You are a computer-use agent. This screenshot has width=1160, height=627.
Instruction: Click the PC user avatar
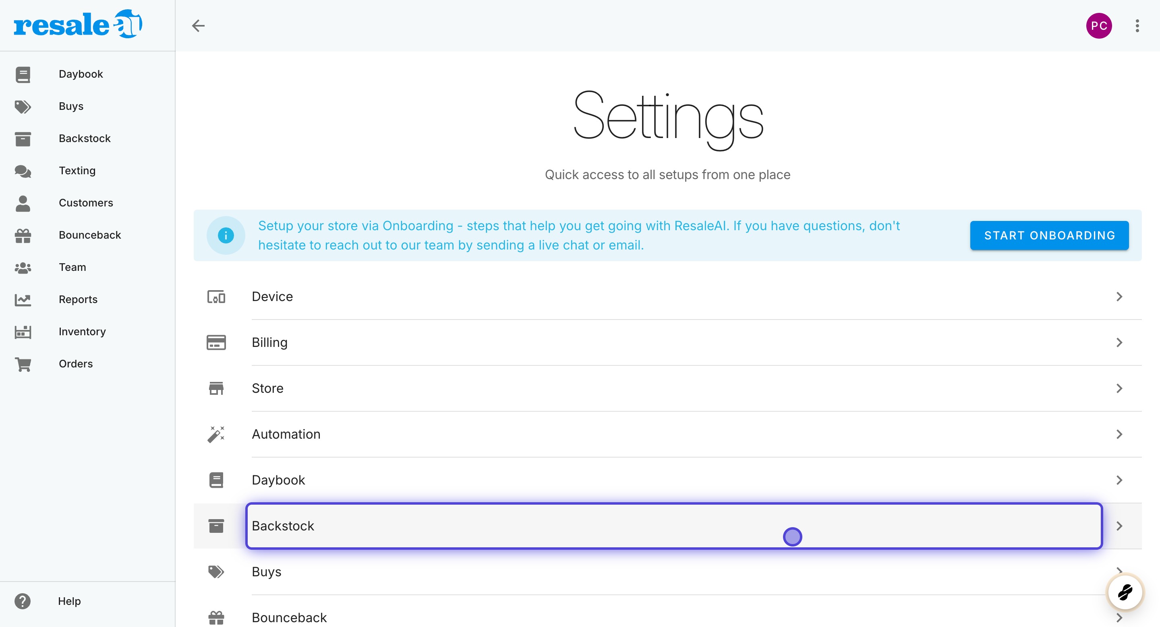click(x=1099, y=26)
